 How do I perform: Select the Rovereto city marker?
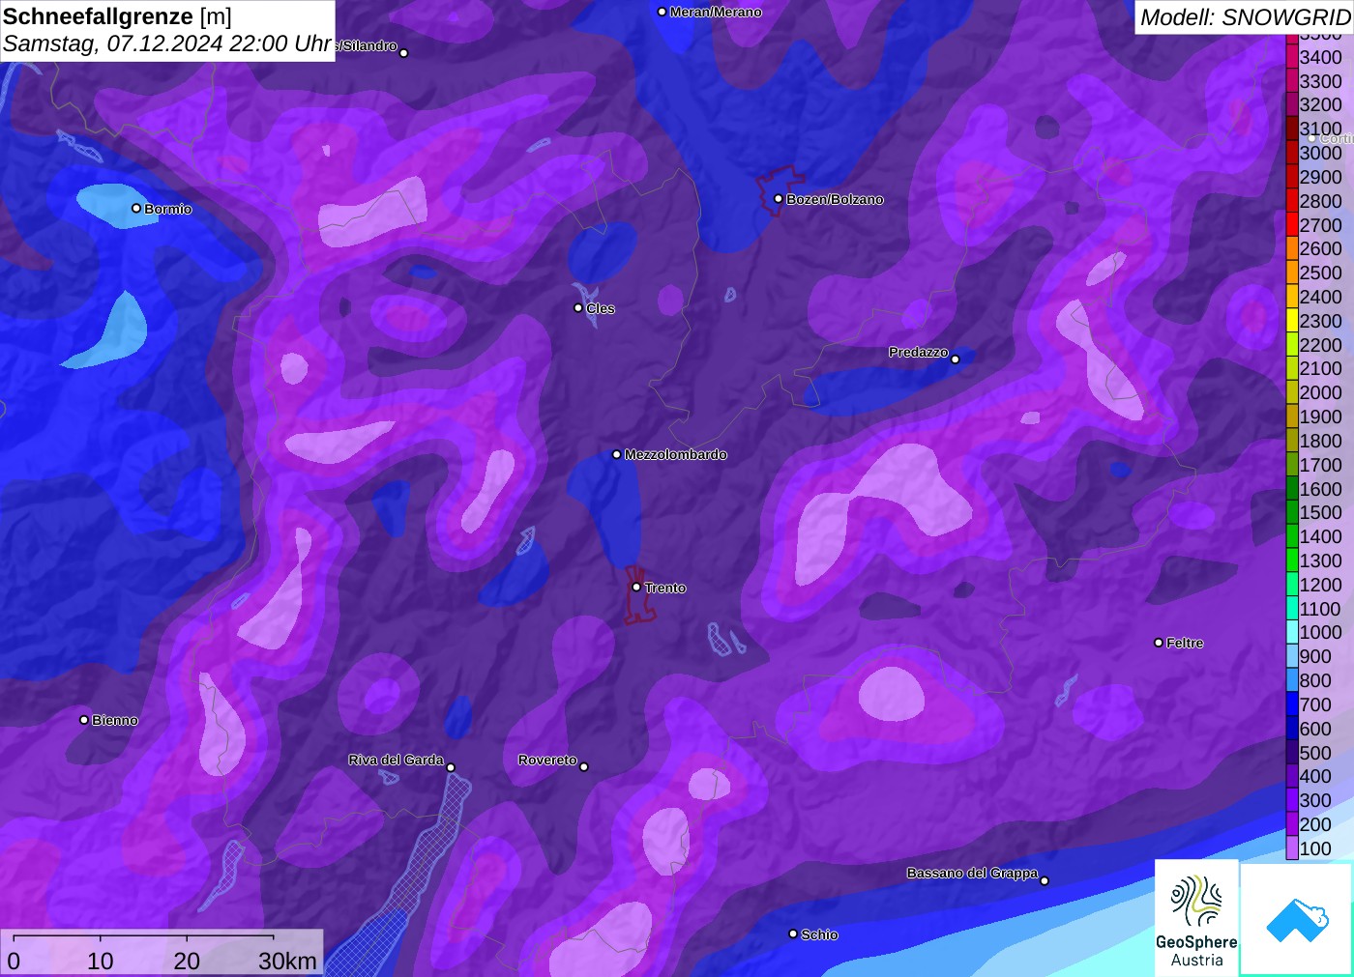click(x=584, y=766)
